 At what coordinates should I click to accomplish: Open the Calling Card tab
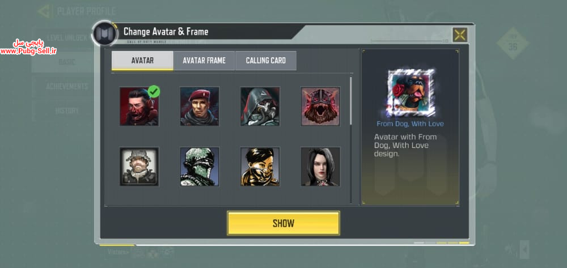266,60
